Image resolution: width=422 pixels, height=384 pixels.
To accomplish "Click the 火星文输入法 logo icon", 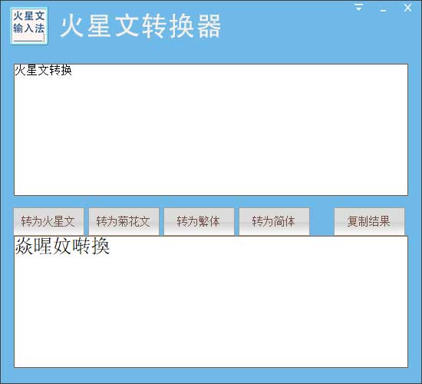I will [29, 25].
